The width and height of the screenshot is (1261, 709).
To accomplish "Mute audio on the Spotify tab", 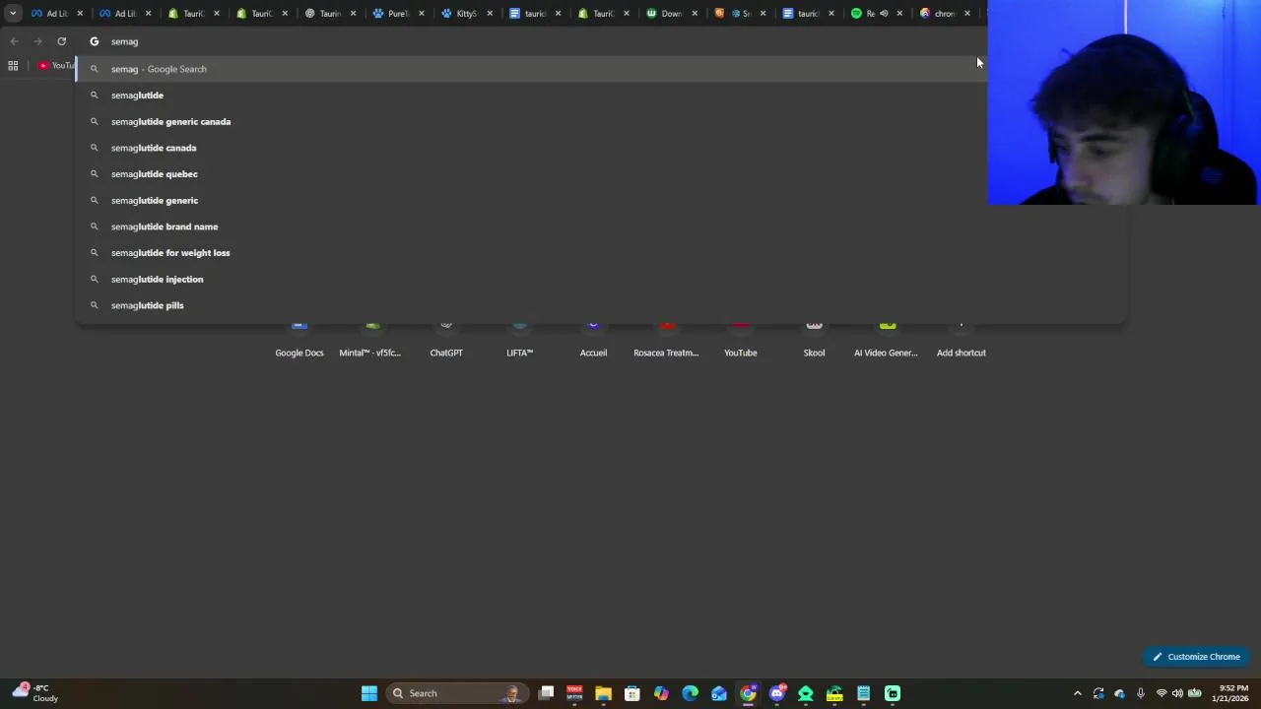I will tap(884, 14).
